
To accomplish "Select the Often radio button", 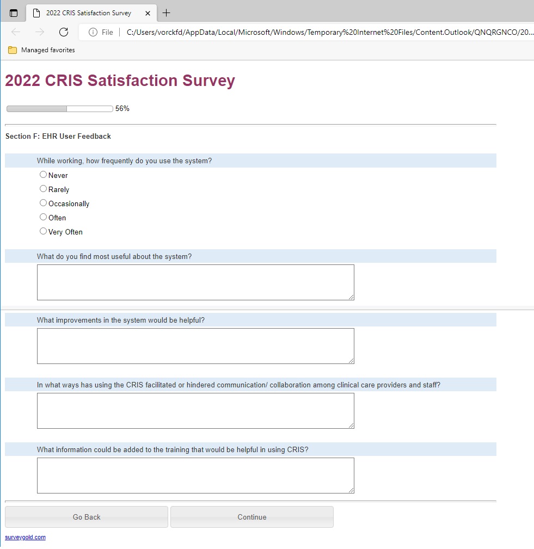I will click(x=44, y=217).
